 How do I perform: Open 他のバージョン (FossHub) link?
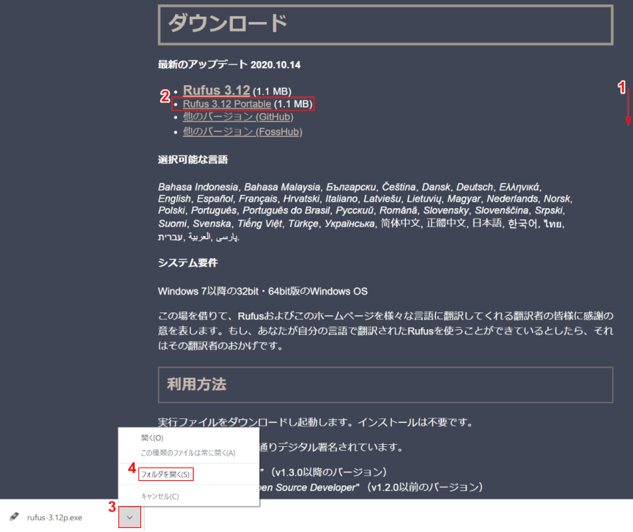point(242,132)
